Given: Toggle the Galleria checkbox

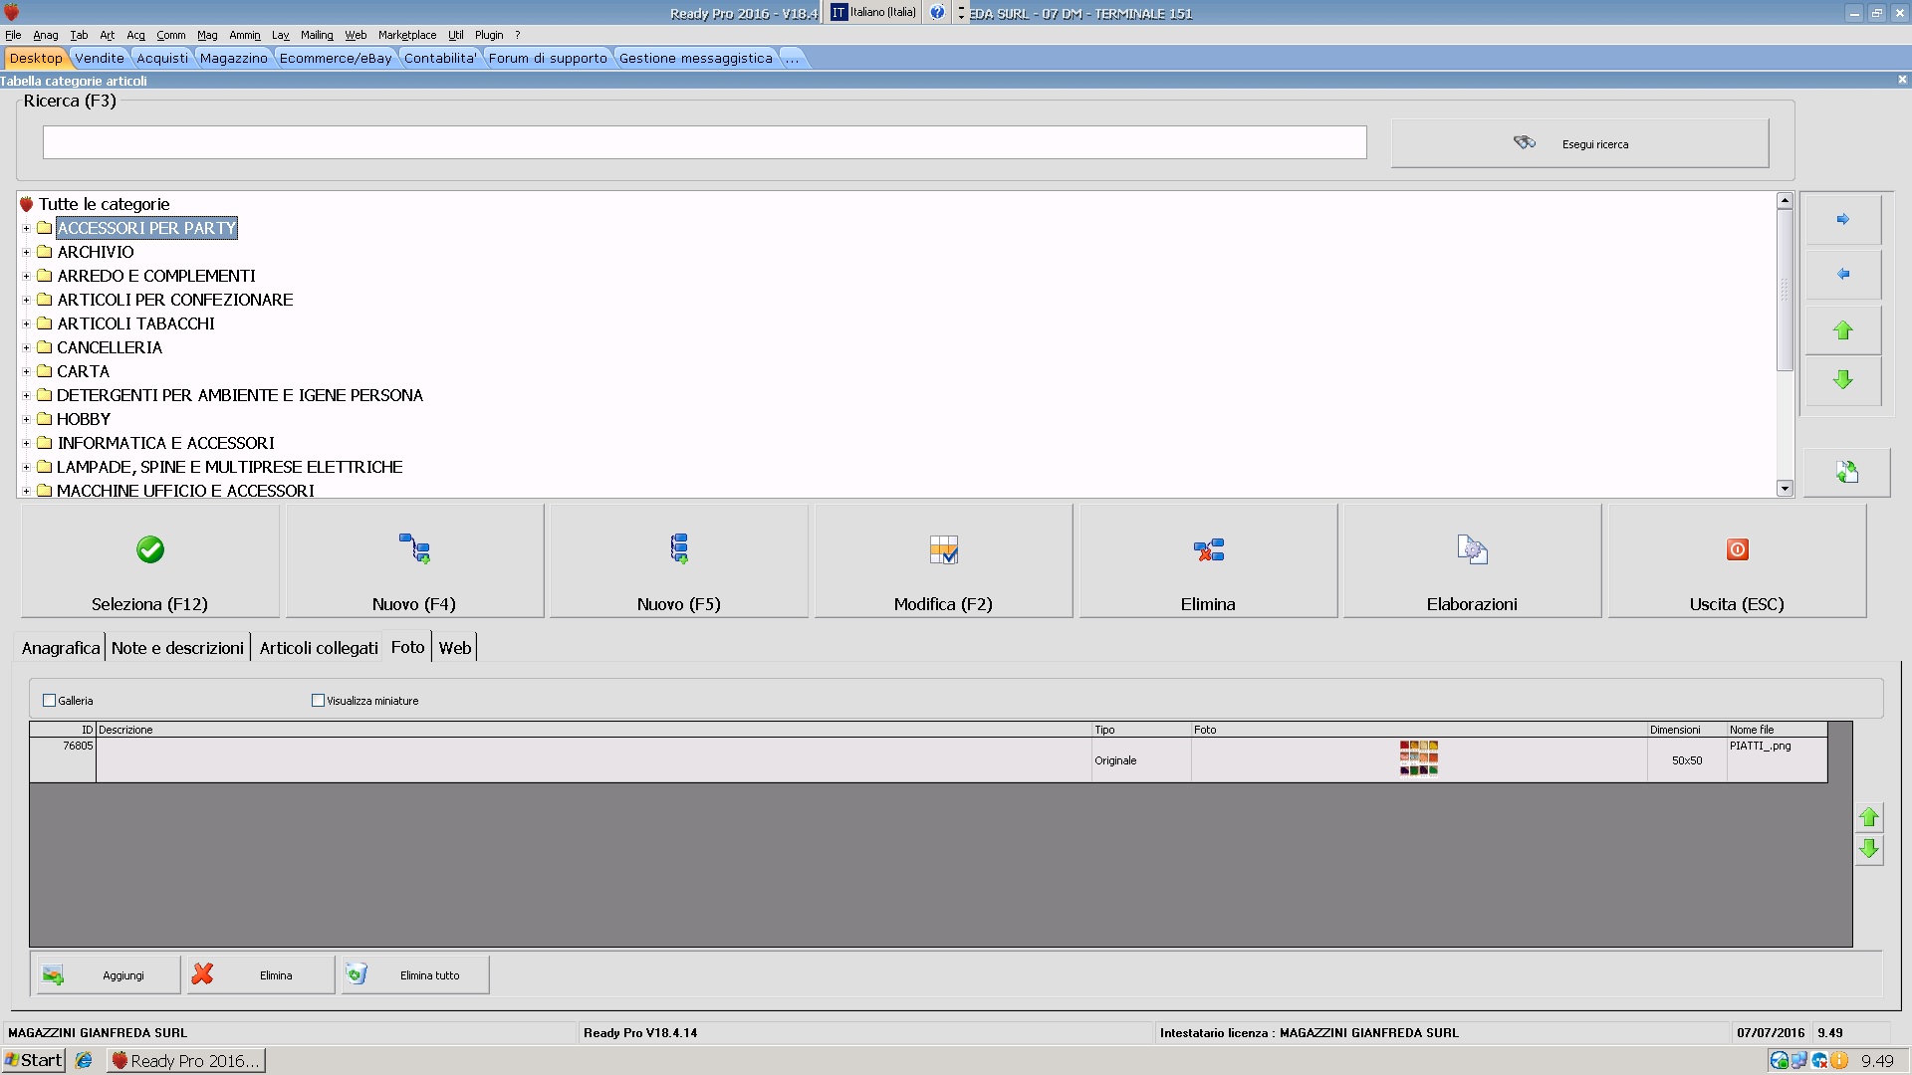Looking at the screenshot, I should pos(49,701).
